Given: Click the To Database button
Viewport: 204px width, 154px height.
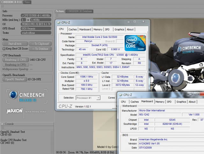Looking at the screenshot, I should 40,49.
